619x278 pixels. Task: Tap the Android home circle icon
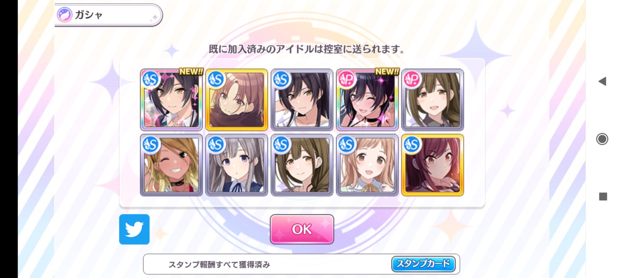pos(602,139)
